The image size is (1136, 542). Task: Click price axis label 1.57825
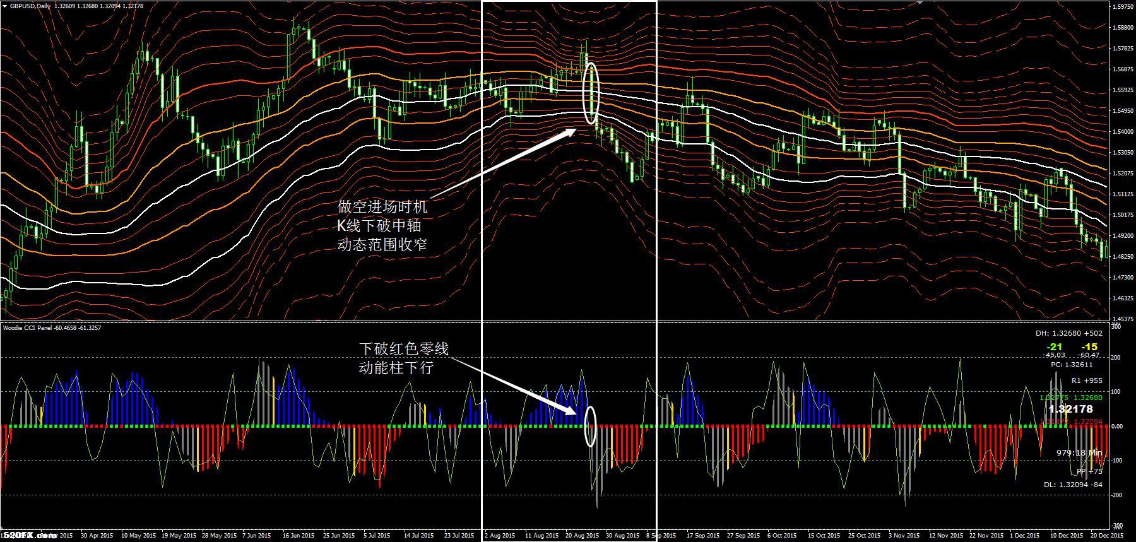pos(1123,49)
